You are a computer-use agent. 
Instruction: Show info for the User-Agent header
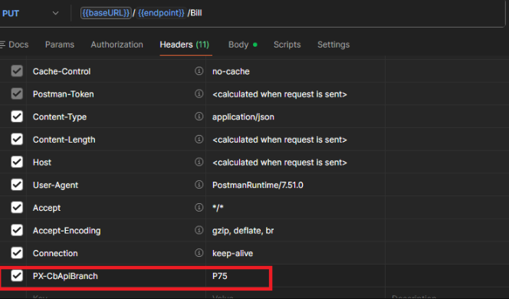click(x=199, y=185)
